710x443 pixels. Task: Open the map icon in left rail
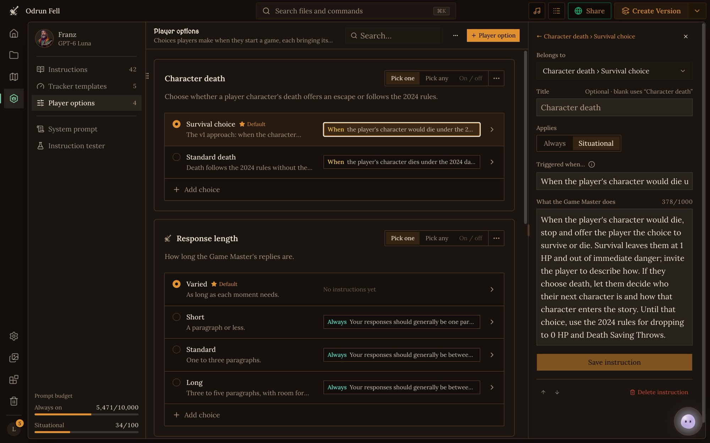click(14, 77)
